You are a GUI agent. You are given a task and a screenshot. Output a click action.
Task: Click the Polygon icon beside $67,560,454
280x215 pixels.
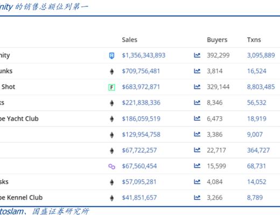pos(111,167)
